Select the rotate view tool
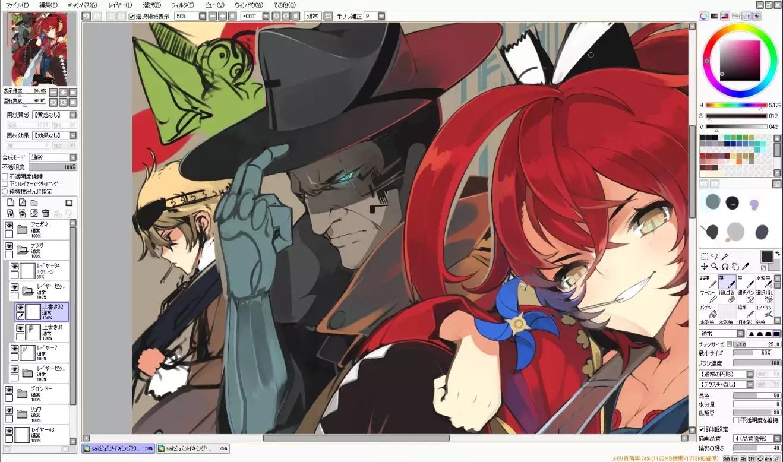783x462 pixels. tap(725, 267)
